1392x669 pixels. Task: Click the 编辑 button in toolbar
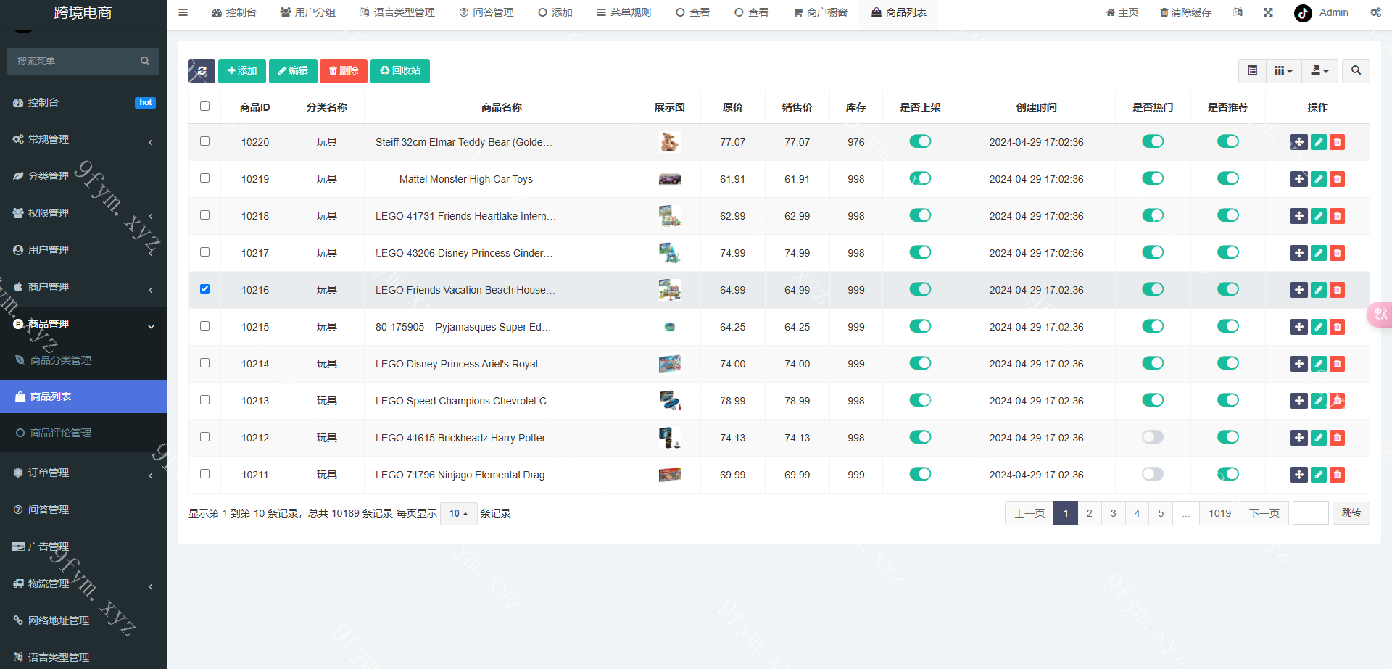[x=293, y=71]
